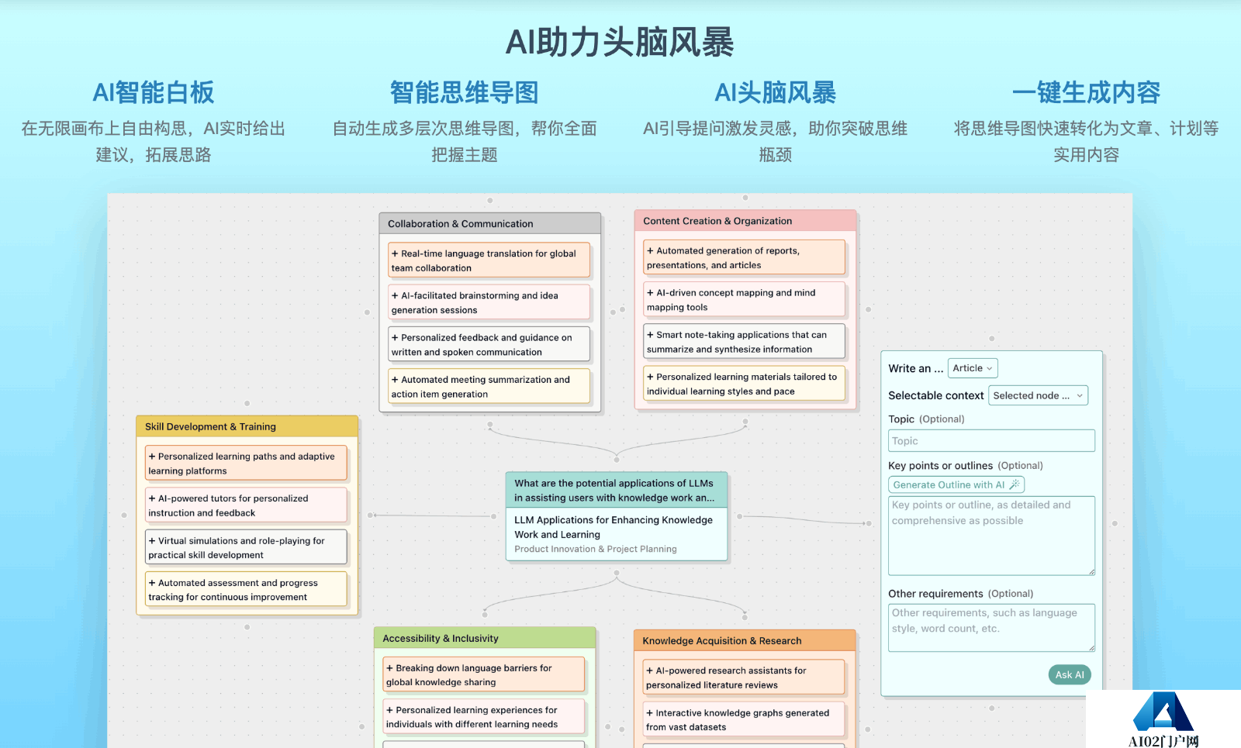Select Breaking down language barriers node
Screen dimensions: 1241x748
pos(483,675)
